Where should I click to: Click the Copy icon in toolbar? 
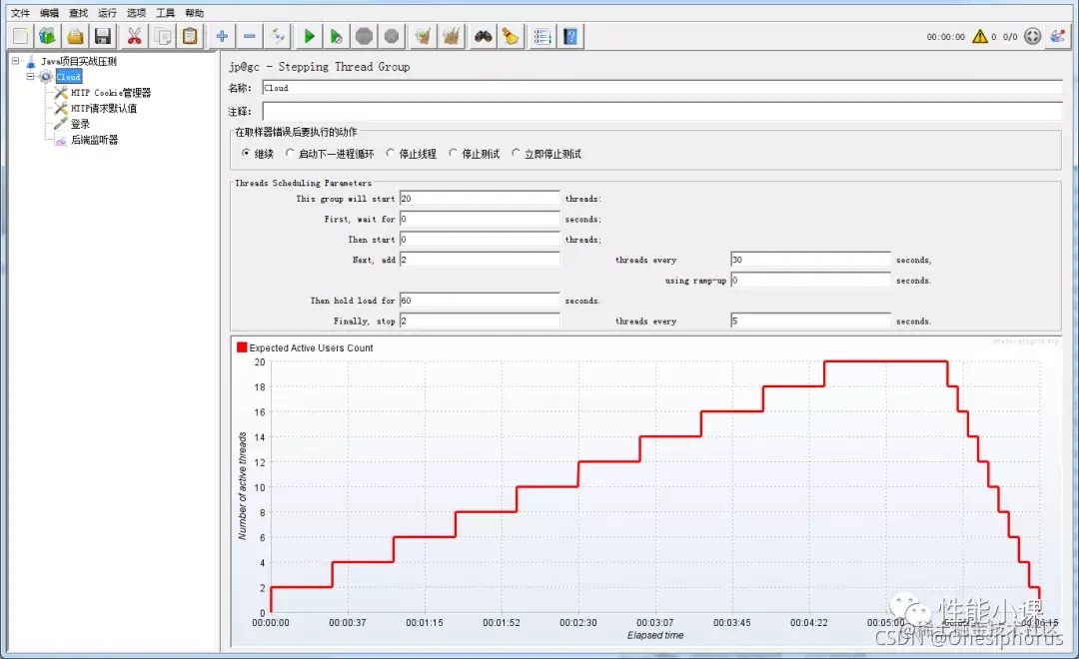pos(163,37)
